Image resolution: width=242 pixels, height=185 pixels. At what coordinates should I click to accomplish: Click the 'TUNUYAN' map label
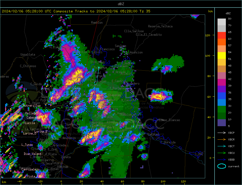62,167
